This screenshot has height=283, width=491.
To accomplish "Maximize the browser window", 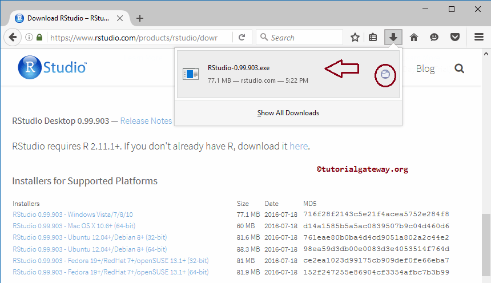I will click(451, 9).
